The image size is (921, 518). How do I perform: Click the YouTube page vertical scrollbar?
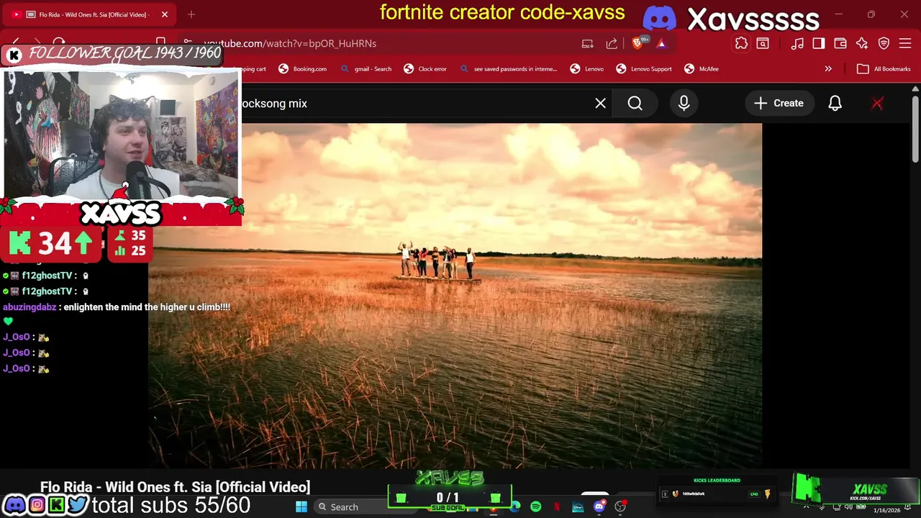(915, 129)
